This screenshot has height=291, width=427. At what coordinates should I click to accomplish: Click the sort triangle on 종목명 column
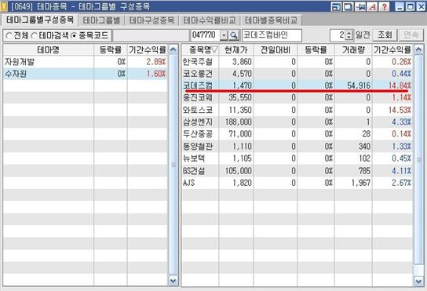point(214,50)
